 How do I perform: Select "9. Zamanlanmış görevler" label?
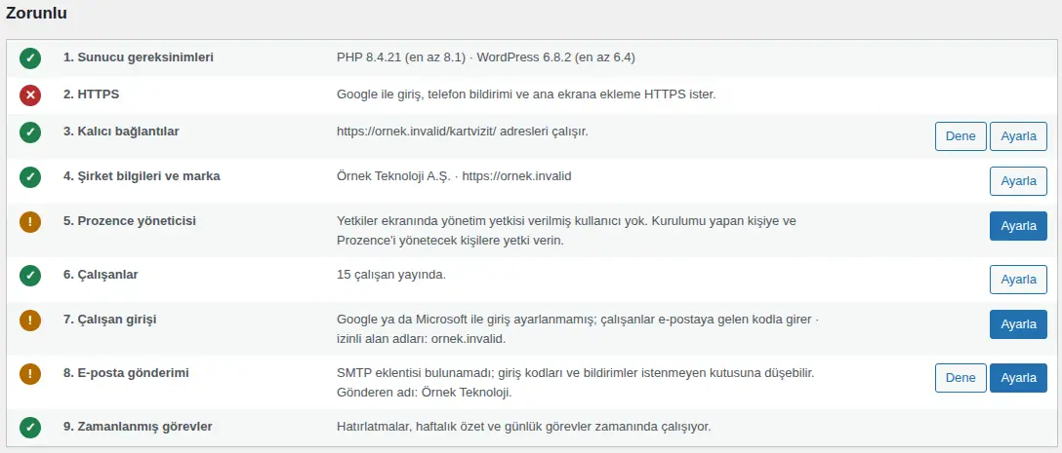tap(138, 427)
